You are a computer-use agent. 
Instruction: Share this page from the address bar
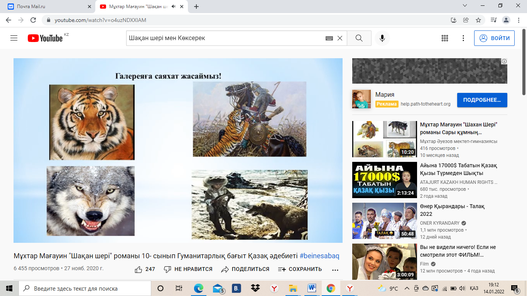coord(466,20)
